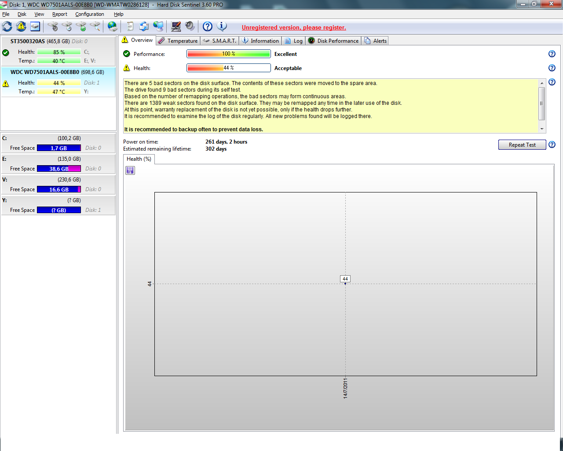Open the View menu

[39, 14]
